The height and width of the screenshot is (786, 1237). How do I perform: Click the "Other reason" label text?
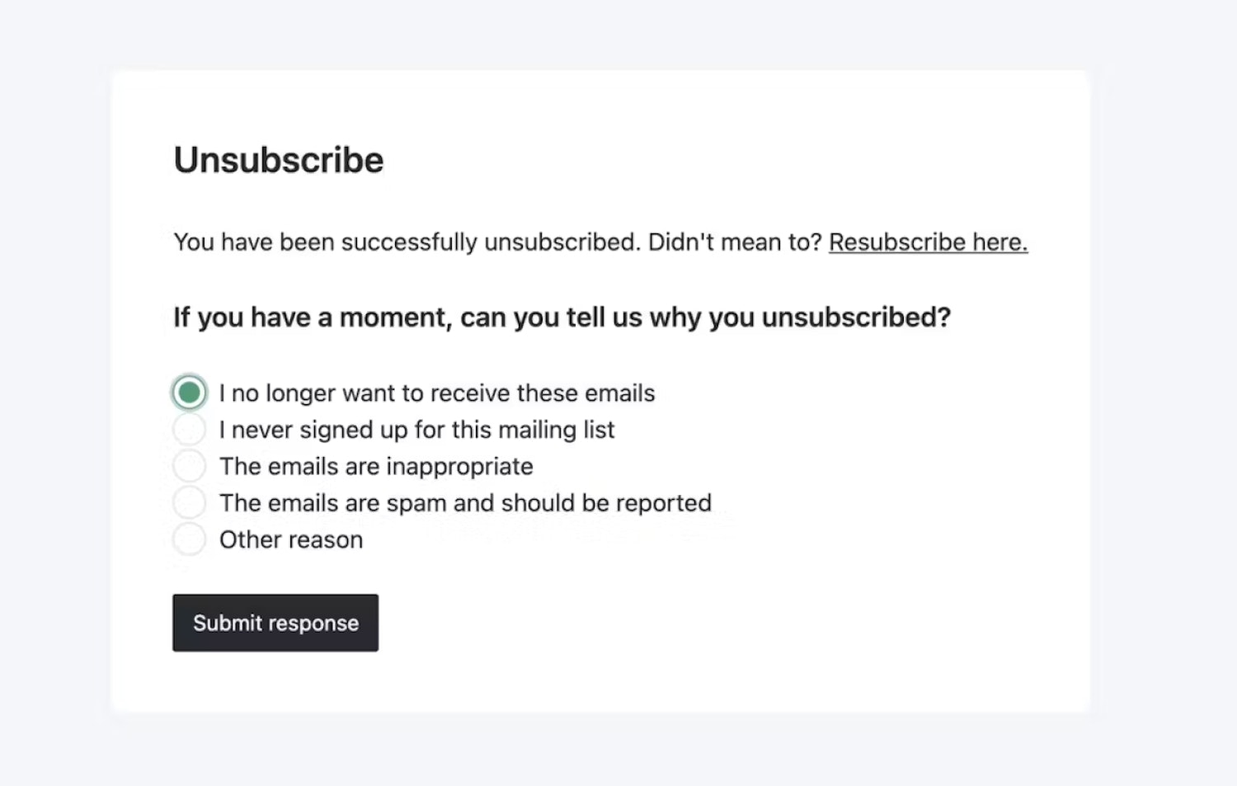coord(290,540)
